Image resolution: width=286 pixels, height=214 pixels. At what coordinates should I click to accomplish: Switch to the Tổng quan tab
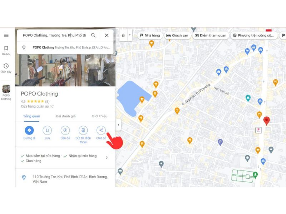pyautogui.click(x=31, y=116)
